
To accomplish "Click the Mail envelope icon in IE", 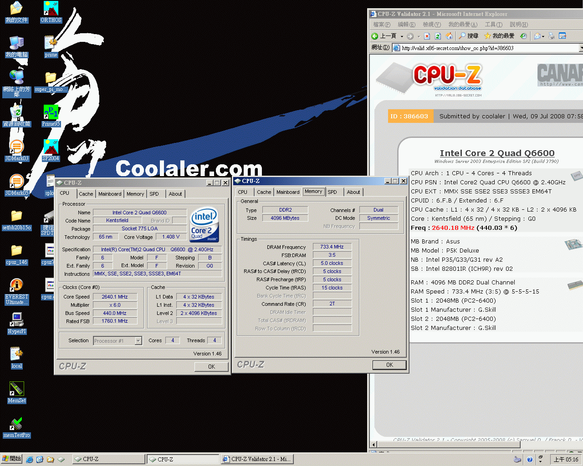I will [x=537, y=36].
